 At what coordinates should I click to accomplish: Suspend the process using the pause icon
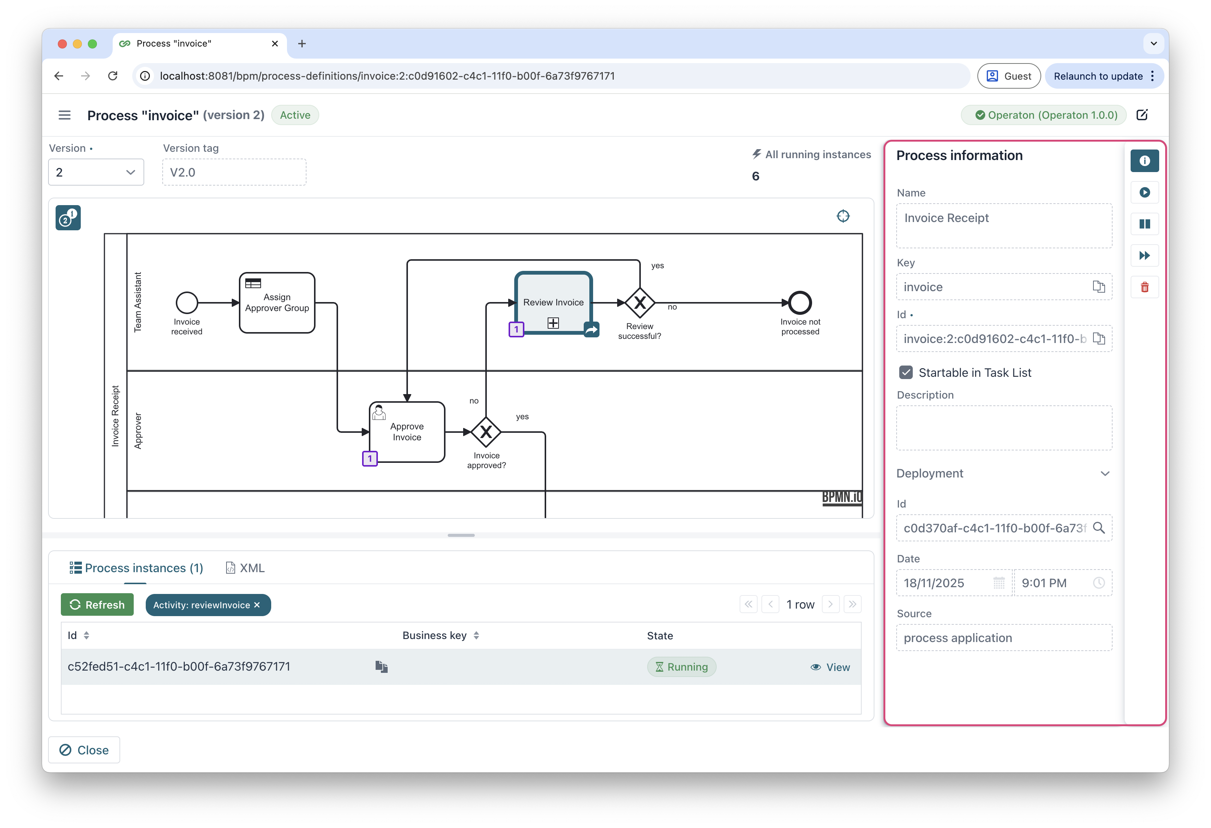coord(1144,224)
